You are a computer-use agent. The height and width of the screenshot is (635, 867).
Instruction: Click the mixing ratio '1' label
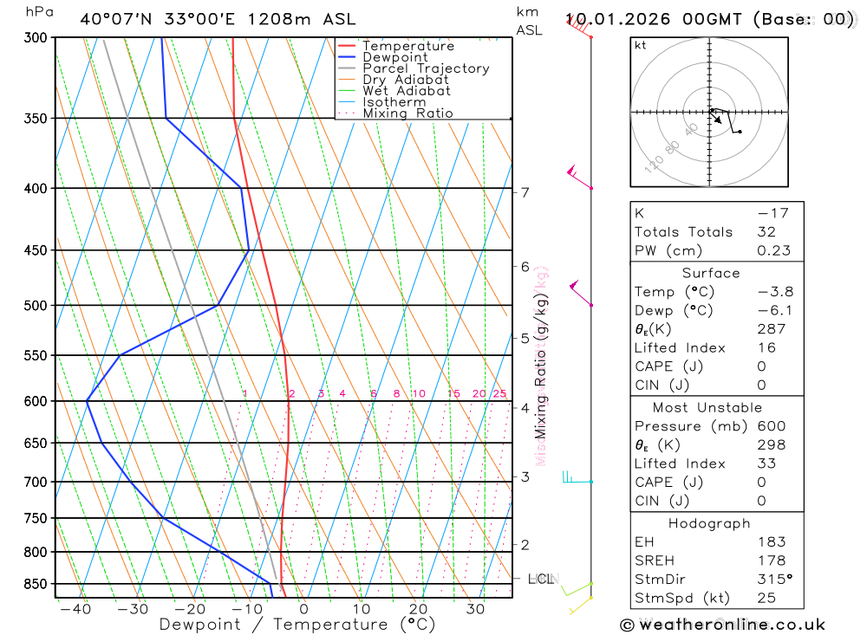[x=245, y=394]
